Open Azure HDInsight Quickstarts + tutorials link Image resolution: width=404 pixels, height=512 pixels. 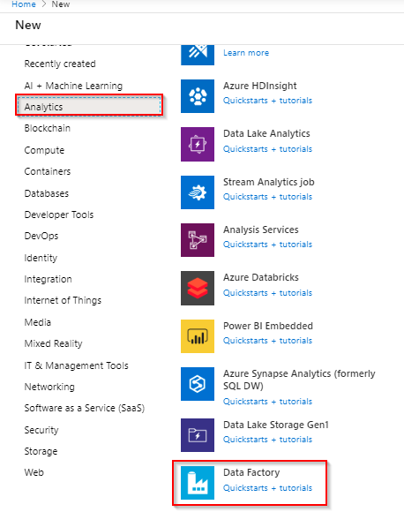267,101
